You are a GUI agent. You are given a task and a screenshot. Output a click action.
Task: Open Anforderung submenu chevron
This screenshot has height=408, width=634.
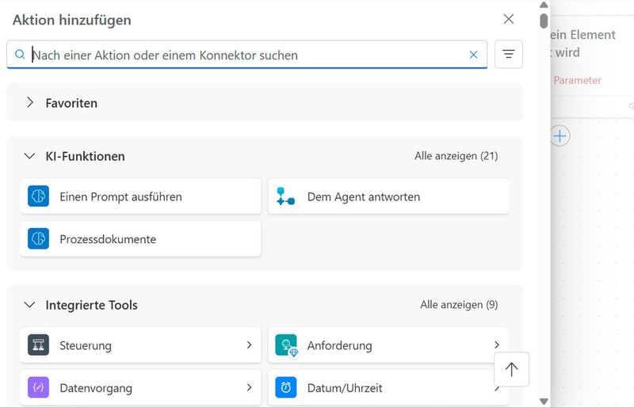click(x=497, y=345)
